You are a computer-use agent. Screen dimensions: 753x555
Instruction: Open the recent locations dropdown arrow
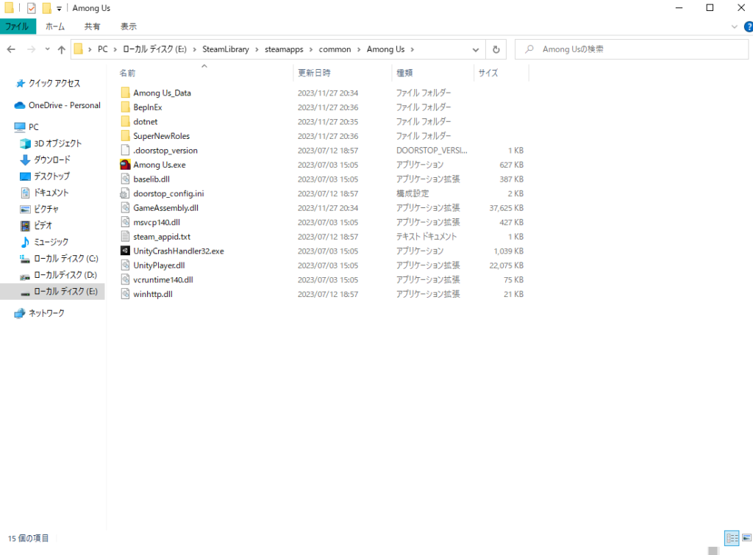pos(48,49)
